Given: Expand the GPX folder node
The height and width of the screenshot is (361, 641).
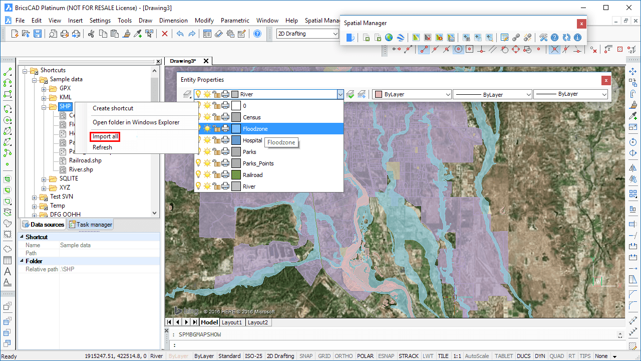Looking at the screenshot, I should click(x=44, y=88).
